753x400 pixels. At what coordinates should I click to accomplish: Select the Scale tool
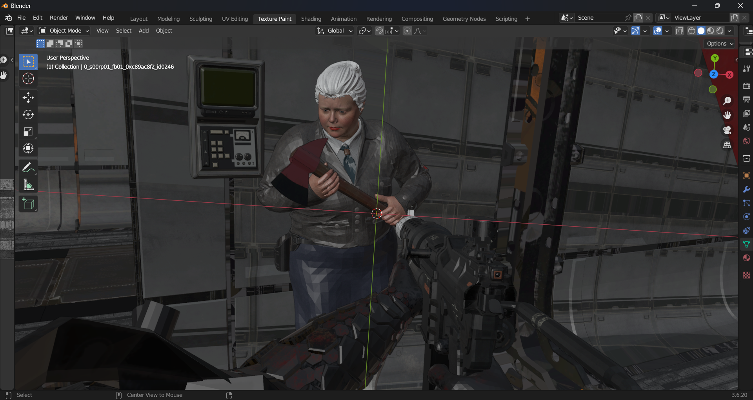tap(28, 131)
